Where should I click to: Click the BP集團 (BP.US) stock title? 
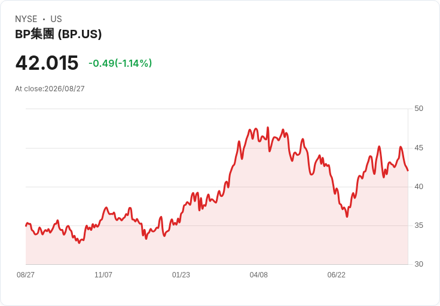(59, 34)
